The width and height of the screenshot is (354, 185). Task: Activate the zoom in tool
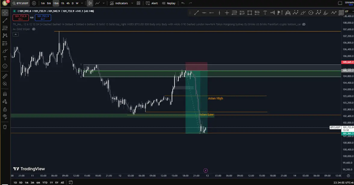pyautogui.click(x=5, y=84)
